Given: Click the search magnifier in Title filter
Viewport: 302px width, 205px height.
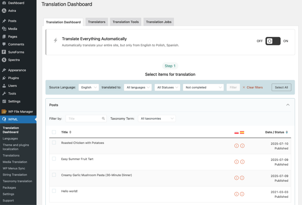Looking at the screenshot, I should tap(104, 119).
